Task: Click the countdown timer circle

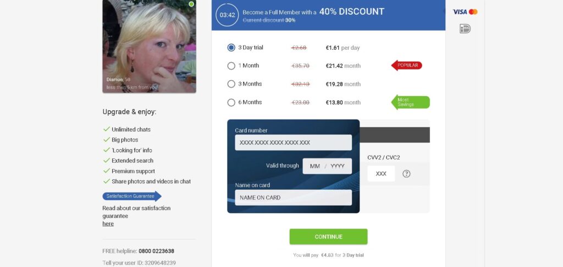Action: (x=227, y=15)
